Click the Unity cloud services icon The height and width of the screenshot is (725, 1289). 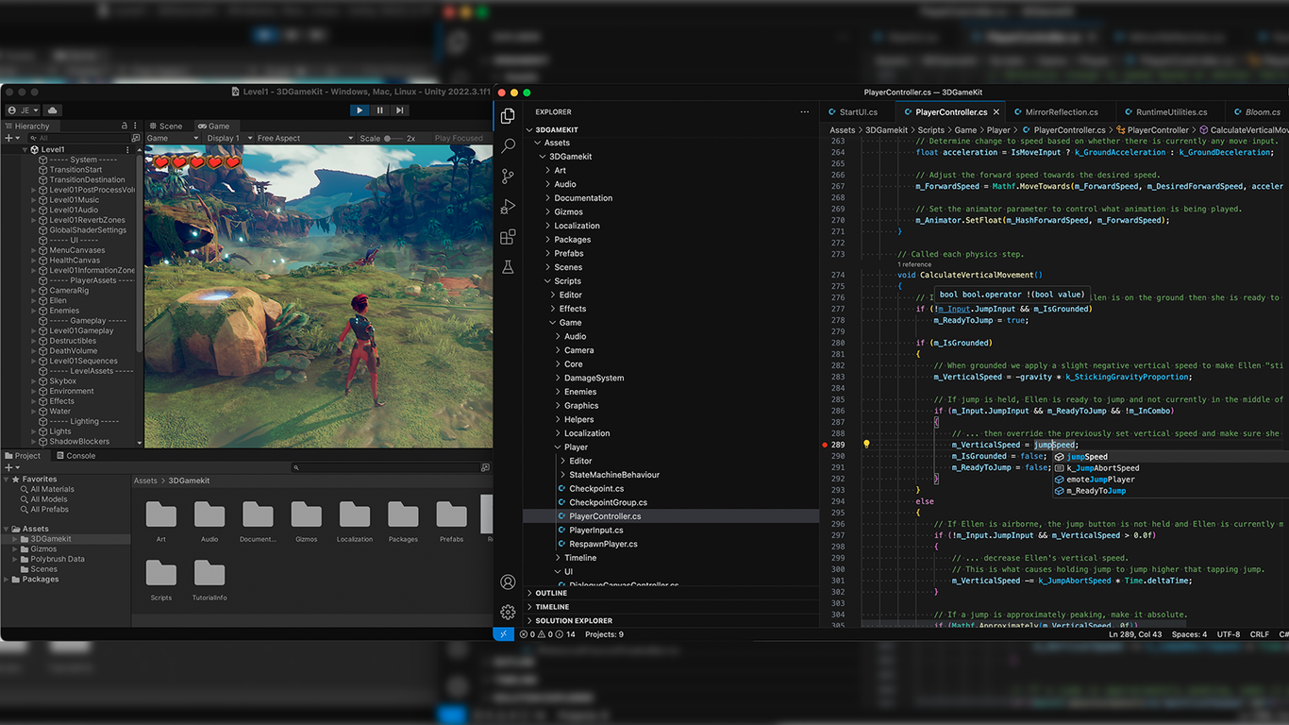pyautogui.click(x=52, y=110)
